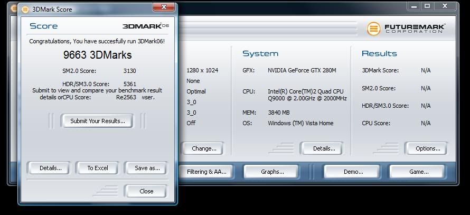Click the HDR/SM3.0 Score value 5361
The height and width of the screenshot is (215, 470).
pos(129,85)
